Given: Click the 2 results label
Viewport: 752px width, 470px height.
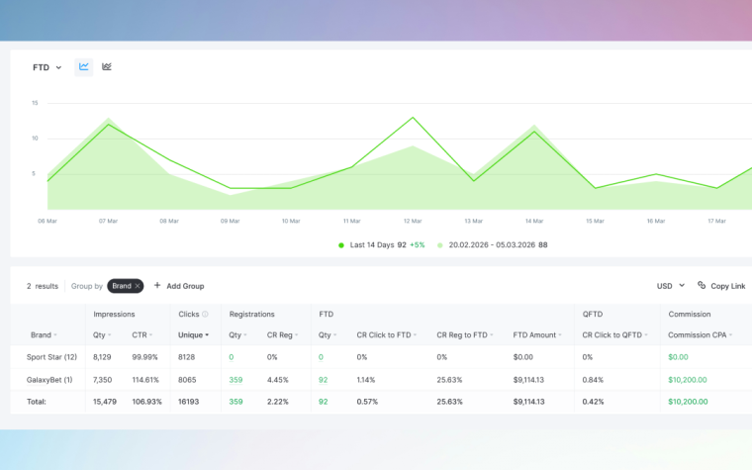Looking at the screenshot, I should (x=43, y=286).
